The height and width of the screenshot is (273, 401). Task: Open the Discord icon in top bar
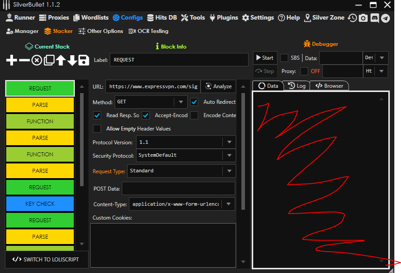[375, 18]
